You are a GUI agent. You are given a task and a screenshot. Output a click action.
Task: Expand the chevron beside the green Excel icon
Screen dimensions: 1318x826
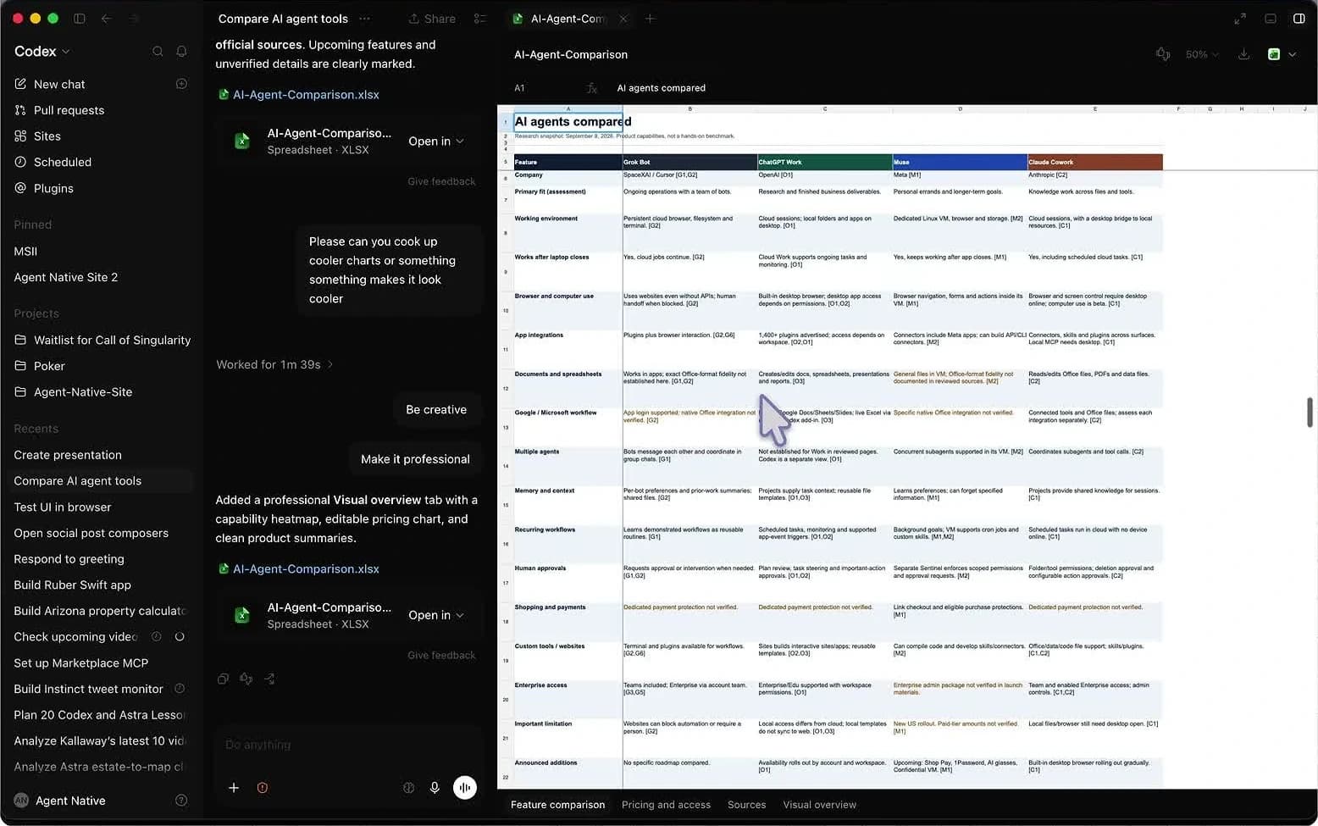[1292, 54]
